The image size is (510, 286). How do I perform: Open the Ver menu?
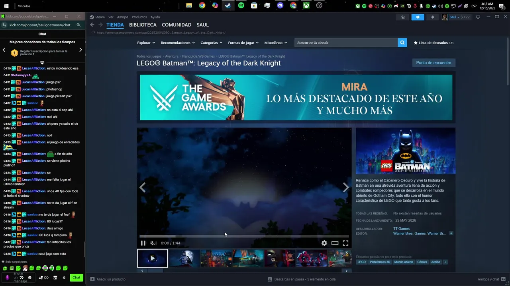click(x=111, y=17)
